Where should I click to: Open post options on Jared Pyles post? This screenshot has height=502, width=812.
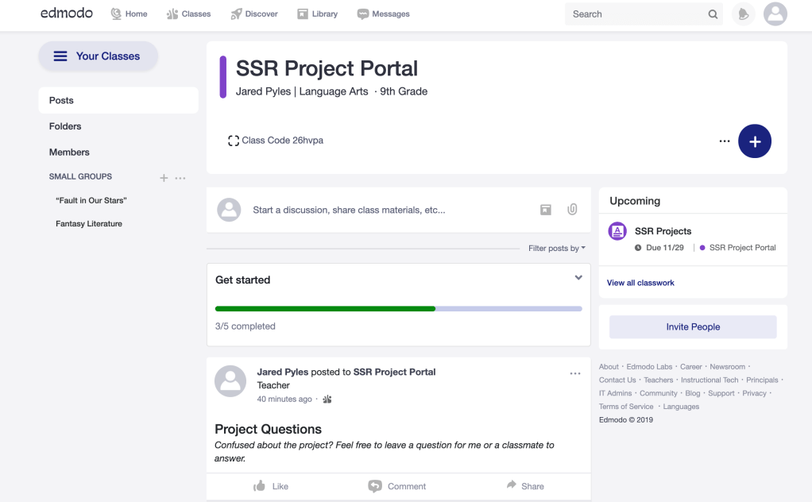click(x=575, y=373)
